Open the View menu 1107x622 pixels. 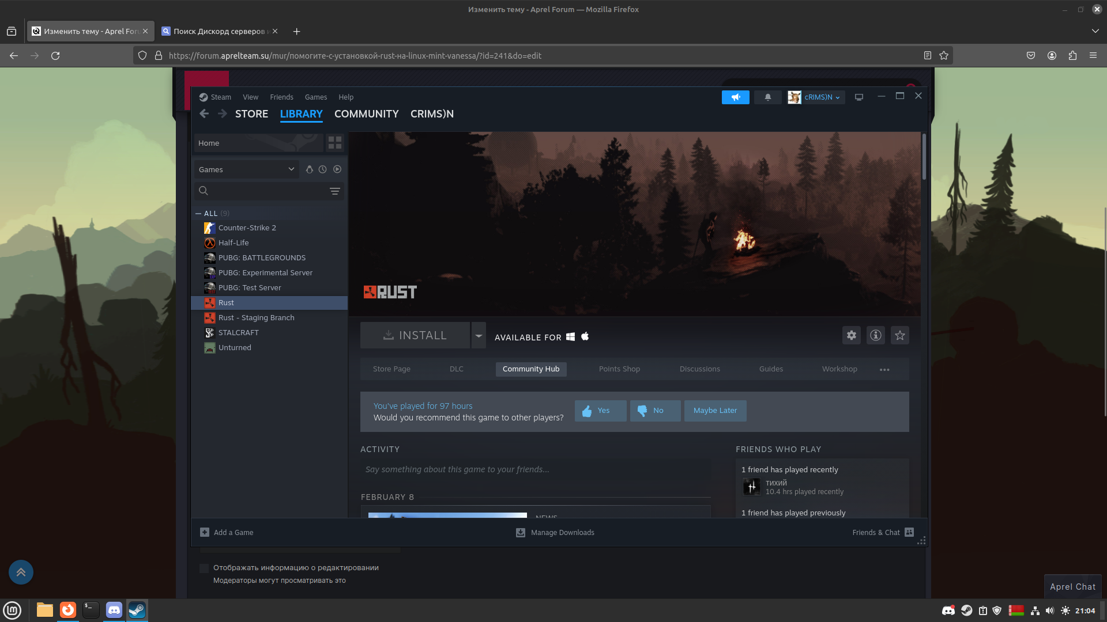(250, 97)
